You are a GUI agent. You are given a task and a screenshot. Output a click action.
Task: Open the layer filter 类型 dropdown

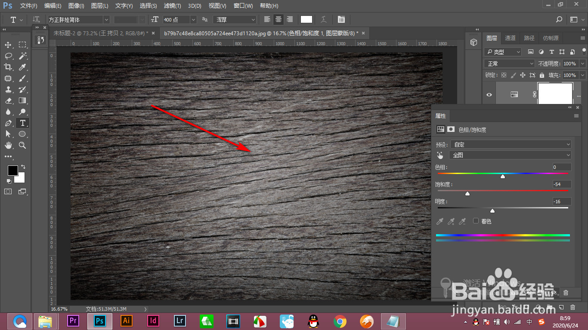[503, 52]
